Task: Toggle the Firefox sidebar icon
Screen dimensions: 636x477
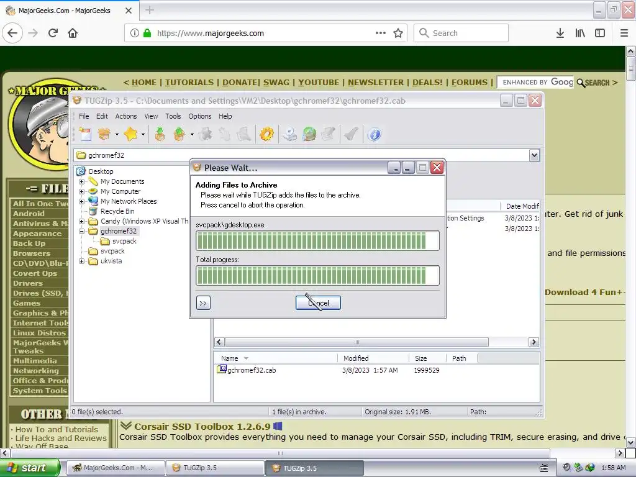Action: pos(600,34)
